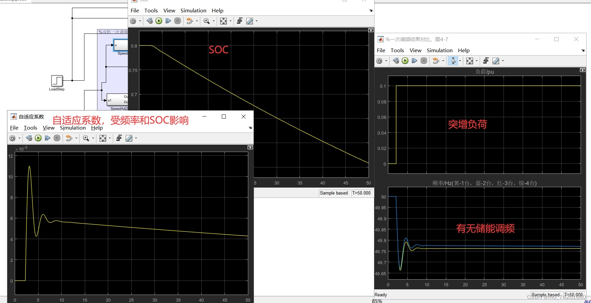Click dock arrow in 自适应系数 scope menu bar
591x303 pixels.
(x=250, y=128)
